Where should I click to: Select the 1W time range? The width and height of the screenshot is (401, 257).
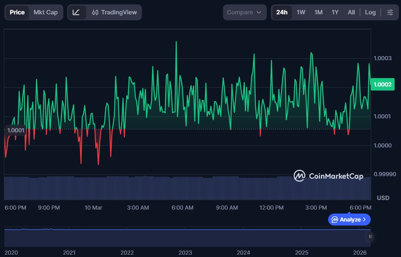click(x=301, y=12)
